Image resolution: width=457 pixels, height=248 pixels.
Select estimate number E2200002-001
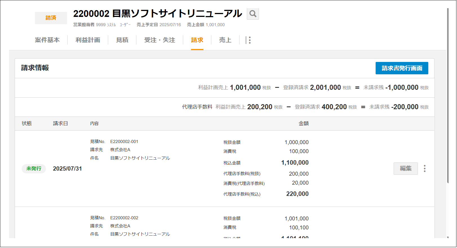click(124, 142)
